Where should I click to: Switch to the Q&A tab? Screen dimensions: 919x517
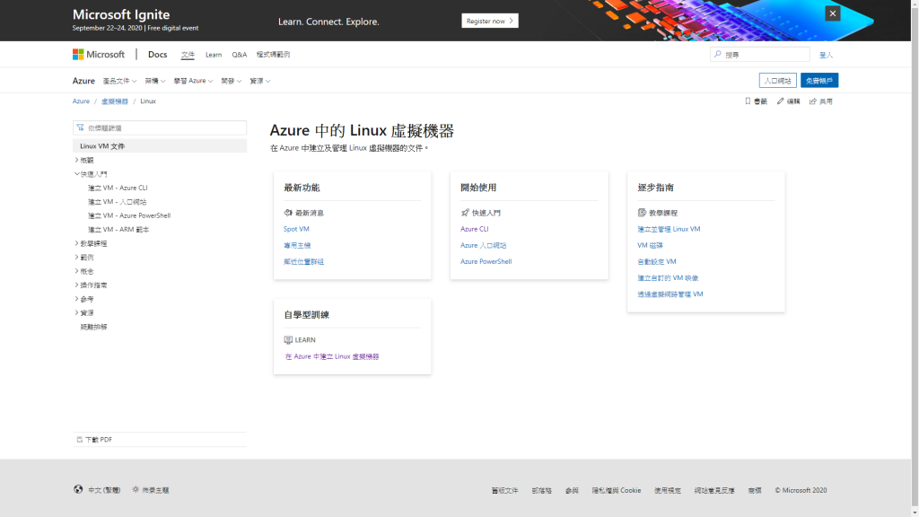[239, 55]
